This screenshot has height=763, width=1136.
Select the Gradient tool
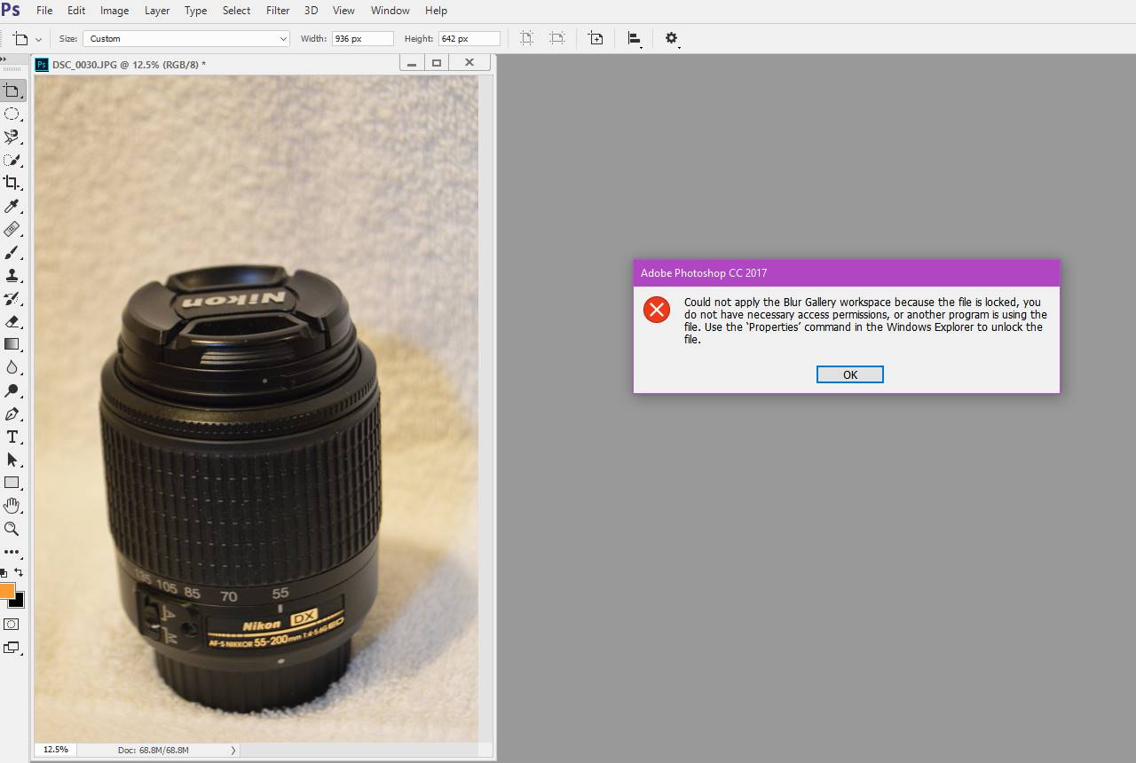click(x=12, y=344)
